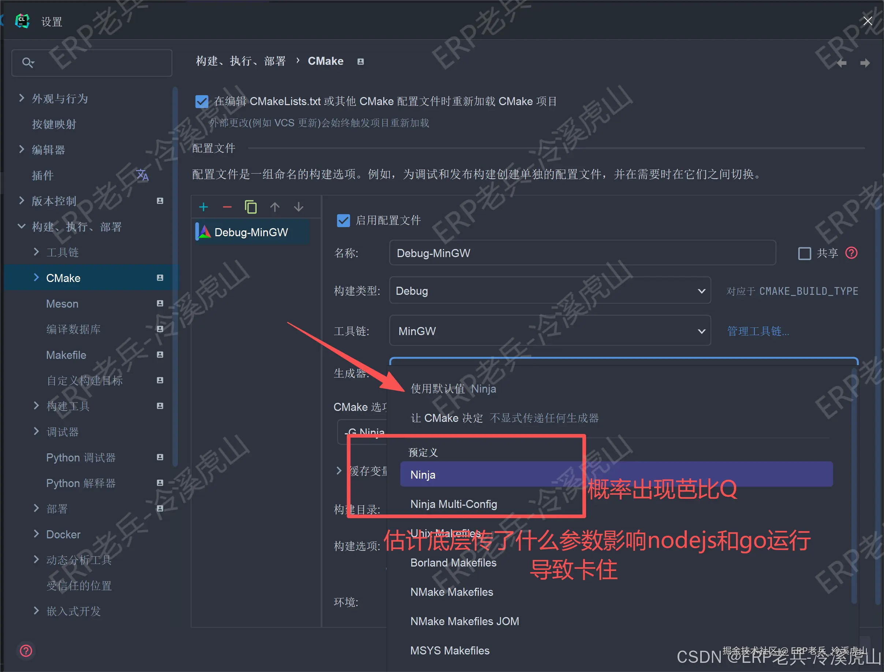Image resolution: width=884 pixels, height=672 pixels.
Task: Toggle reload CMake project on edit checkbox
Action: coord(202,101)
